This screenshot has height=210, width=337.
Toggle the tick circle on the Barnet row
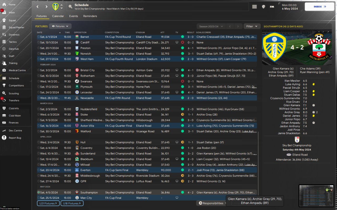click(38, 37)
